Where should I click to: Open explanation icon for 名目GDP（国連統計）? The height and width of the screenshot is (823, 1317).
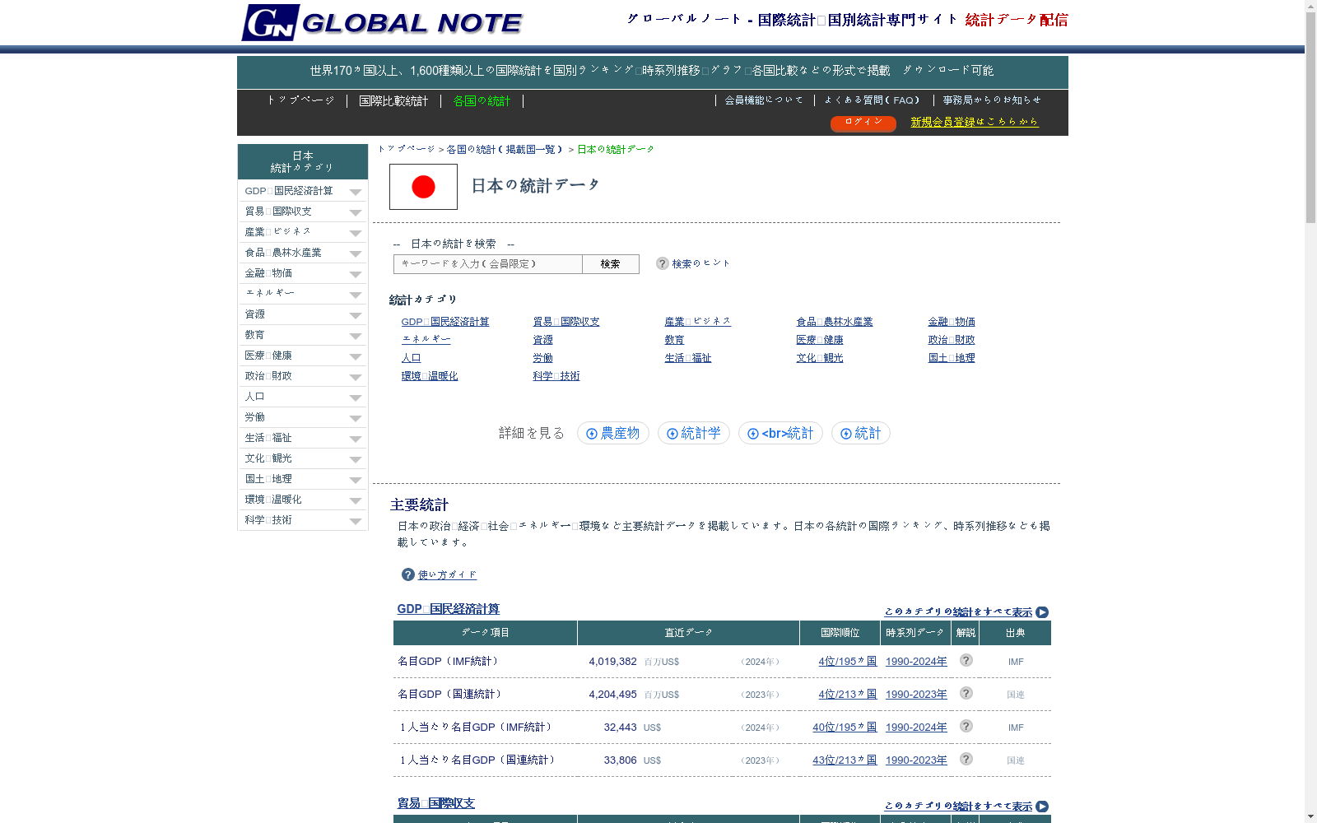966,693
